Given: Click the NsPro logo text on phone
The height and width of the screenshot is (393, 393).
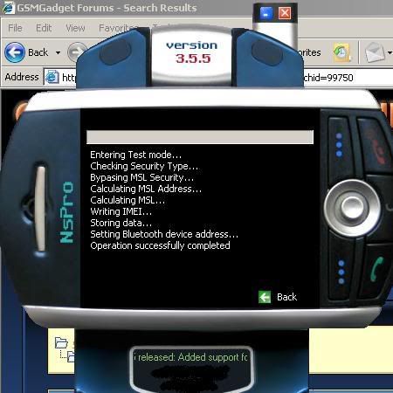Looking at the screenshot, I should click(x=67, y=212).
